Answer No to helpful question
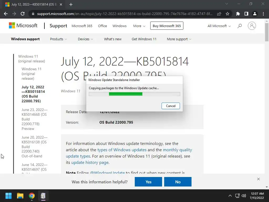Viewport: 269px width, 202px height. [x=178, y=182]
